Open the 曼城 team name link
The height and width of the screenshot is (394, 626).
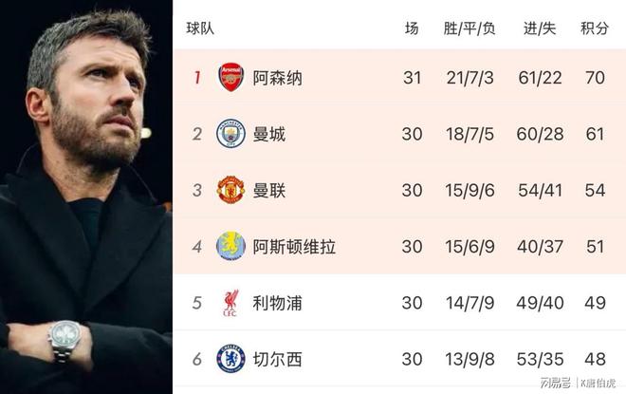tap(268, 134)
